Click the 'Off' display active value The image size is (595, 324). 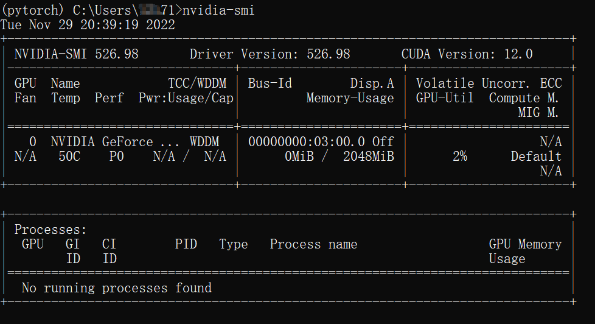pyautogui.click(x=383, y=142)
